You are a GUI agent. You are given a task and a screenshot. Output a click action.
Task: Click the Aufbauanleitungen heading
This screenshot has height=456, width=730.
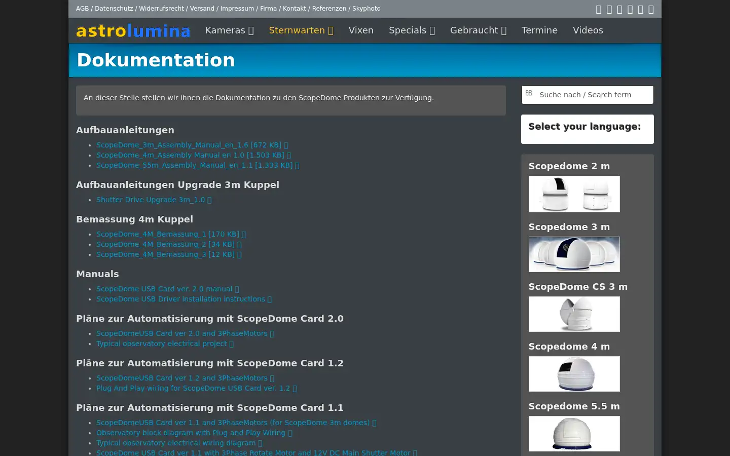[x=125, y=130]
